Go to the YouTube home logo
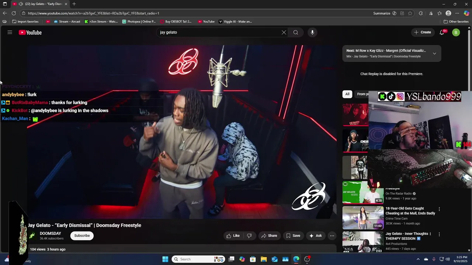The image size is (472, 265). (x=30, y=32)
